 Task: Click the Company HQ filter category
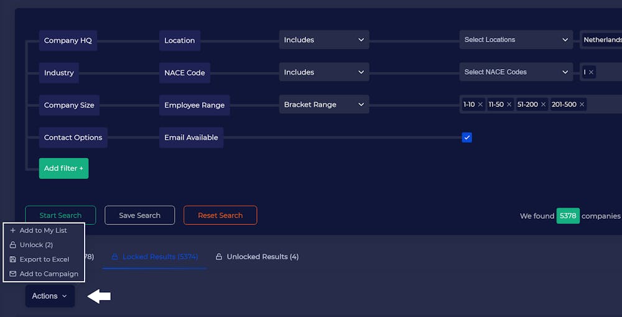click(68, 40)
